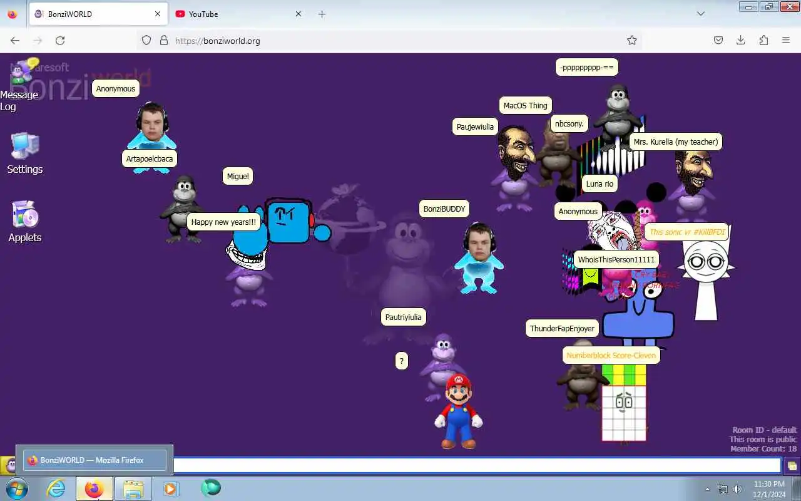The image size is (801, 501).
Task: Click the chat message input field
Action: coord(477,466)
